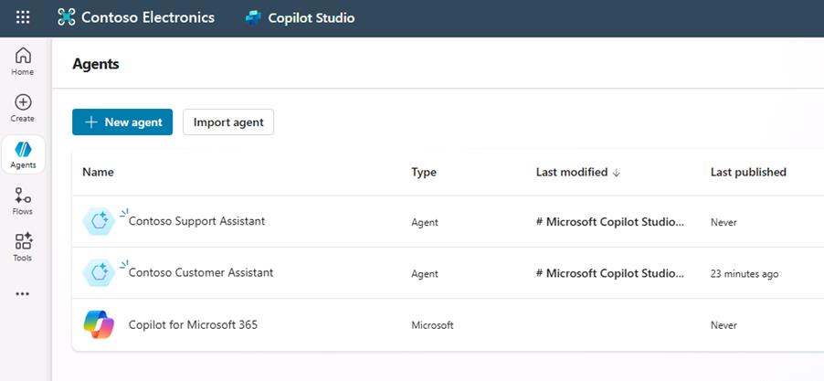Open the Contoso Support Assistant agent

coord(196,221)
